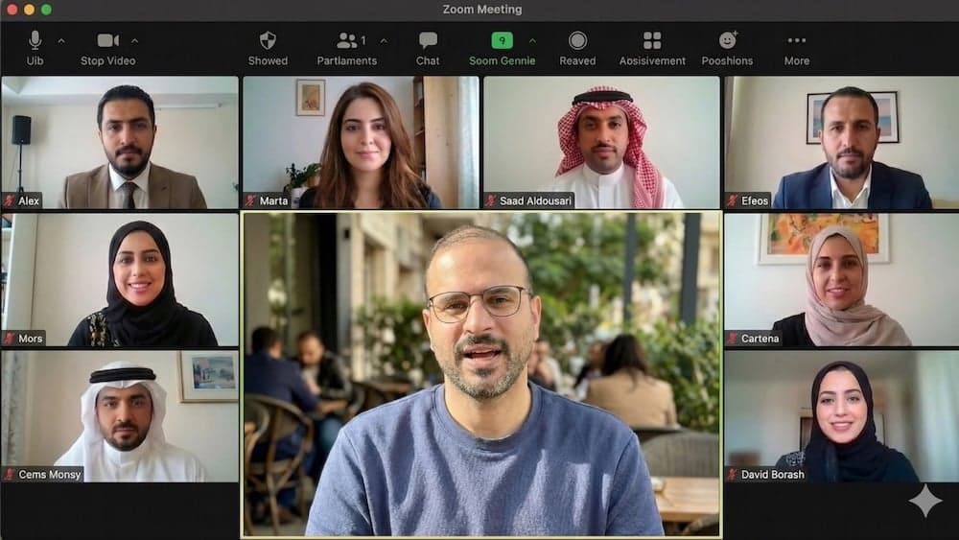
Task: Click the David Borash name label
Action: tap(772, 474)
